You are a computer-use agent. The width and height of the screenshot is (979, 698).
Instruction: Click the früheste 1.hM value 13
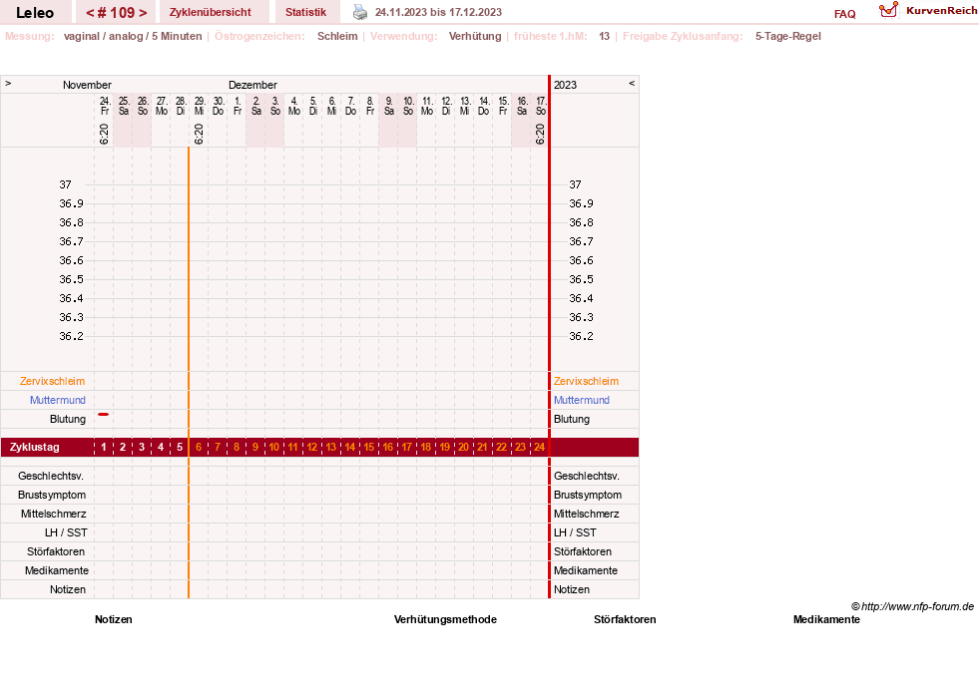pyautogui.click(x=605, y=36)
